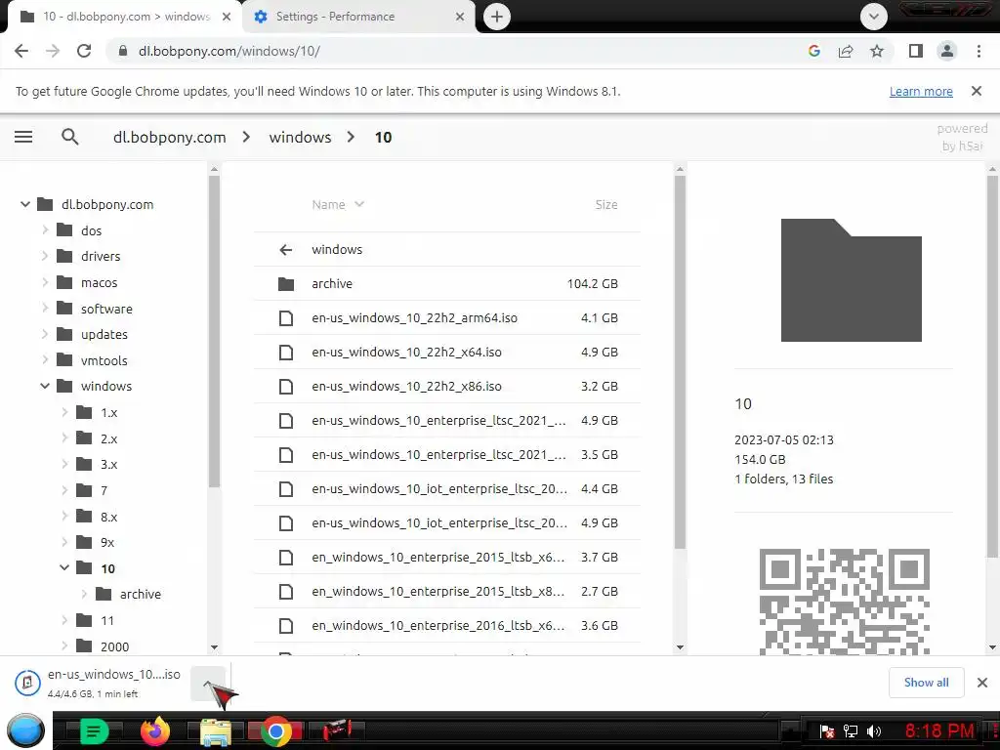
Task: Collapse the windows folder tree node
Action: point(45,386)
